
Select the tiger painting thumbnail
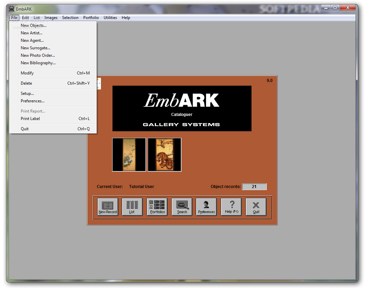(x=164, y=155)
